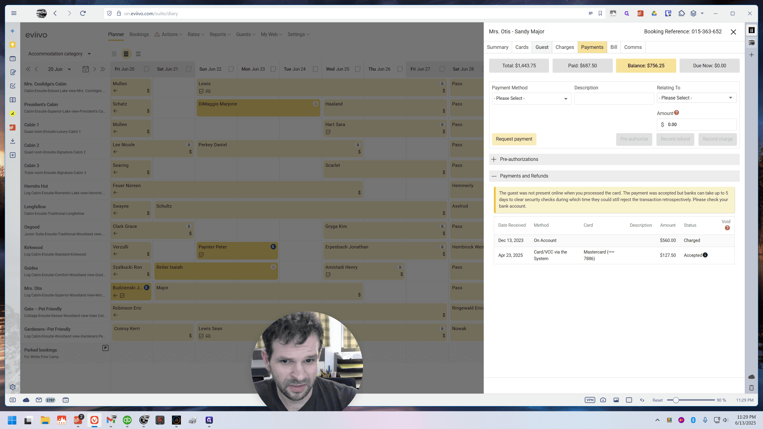
Task: Click the Amount input field
Action: [x=697, y=125]
